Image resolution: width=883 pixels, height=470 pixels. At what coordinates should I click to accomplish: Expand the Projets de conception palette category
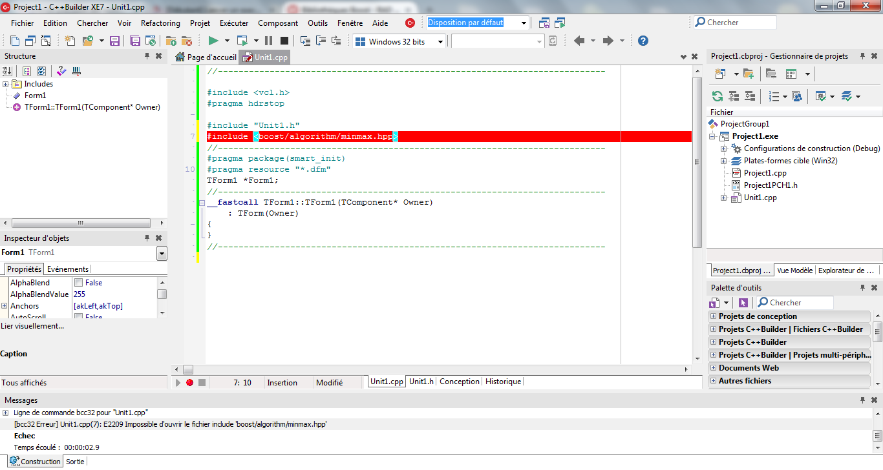tap(714, 316)
